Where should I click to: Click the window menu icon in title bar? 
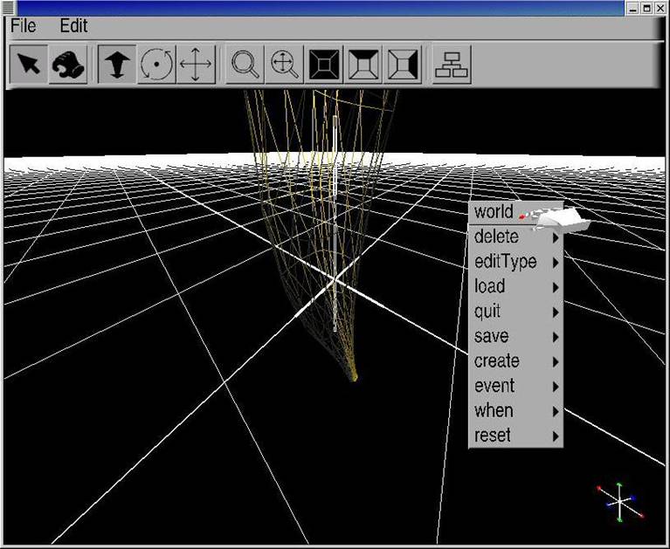[x=8, y=8]
